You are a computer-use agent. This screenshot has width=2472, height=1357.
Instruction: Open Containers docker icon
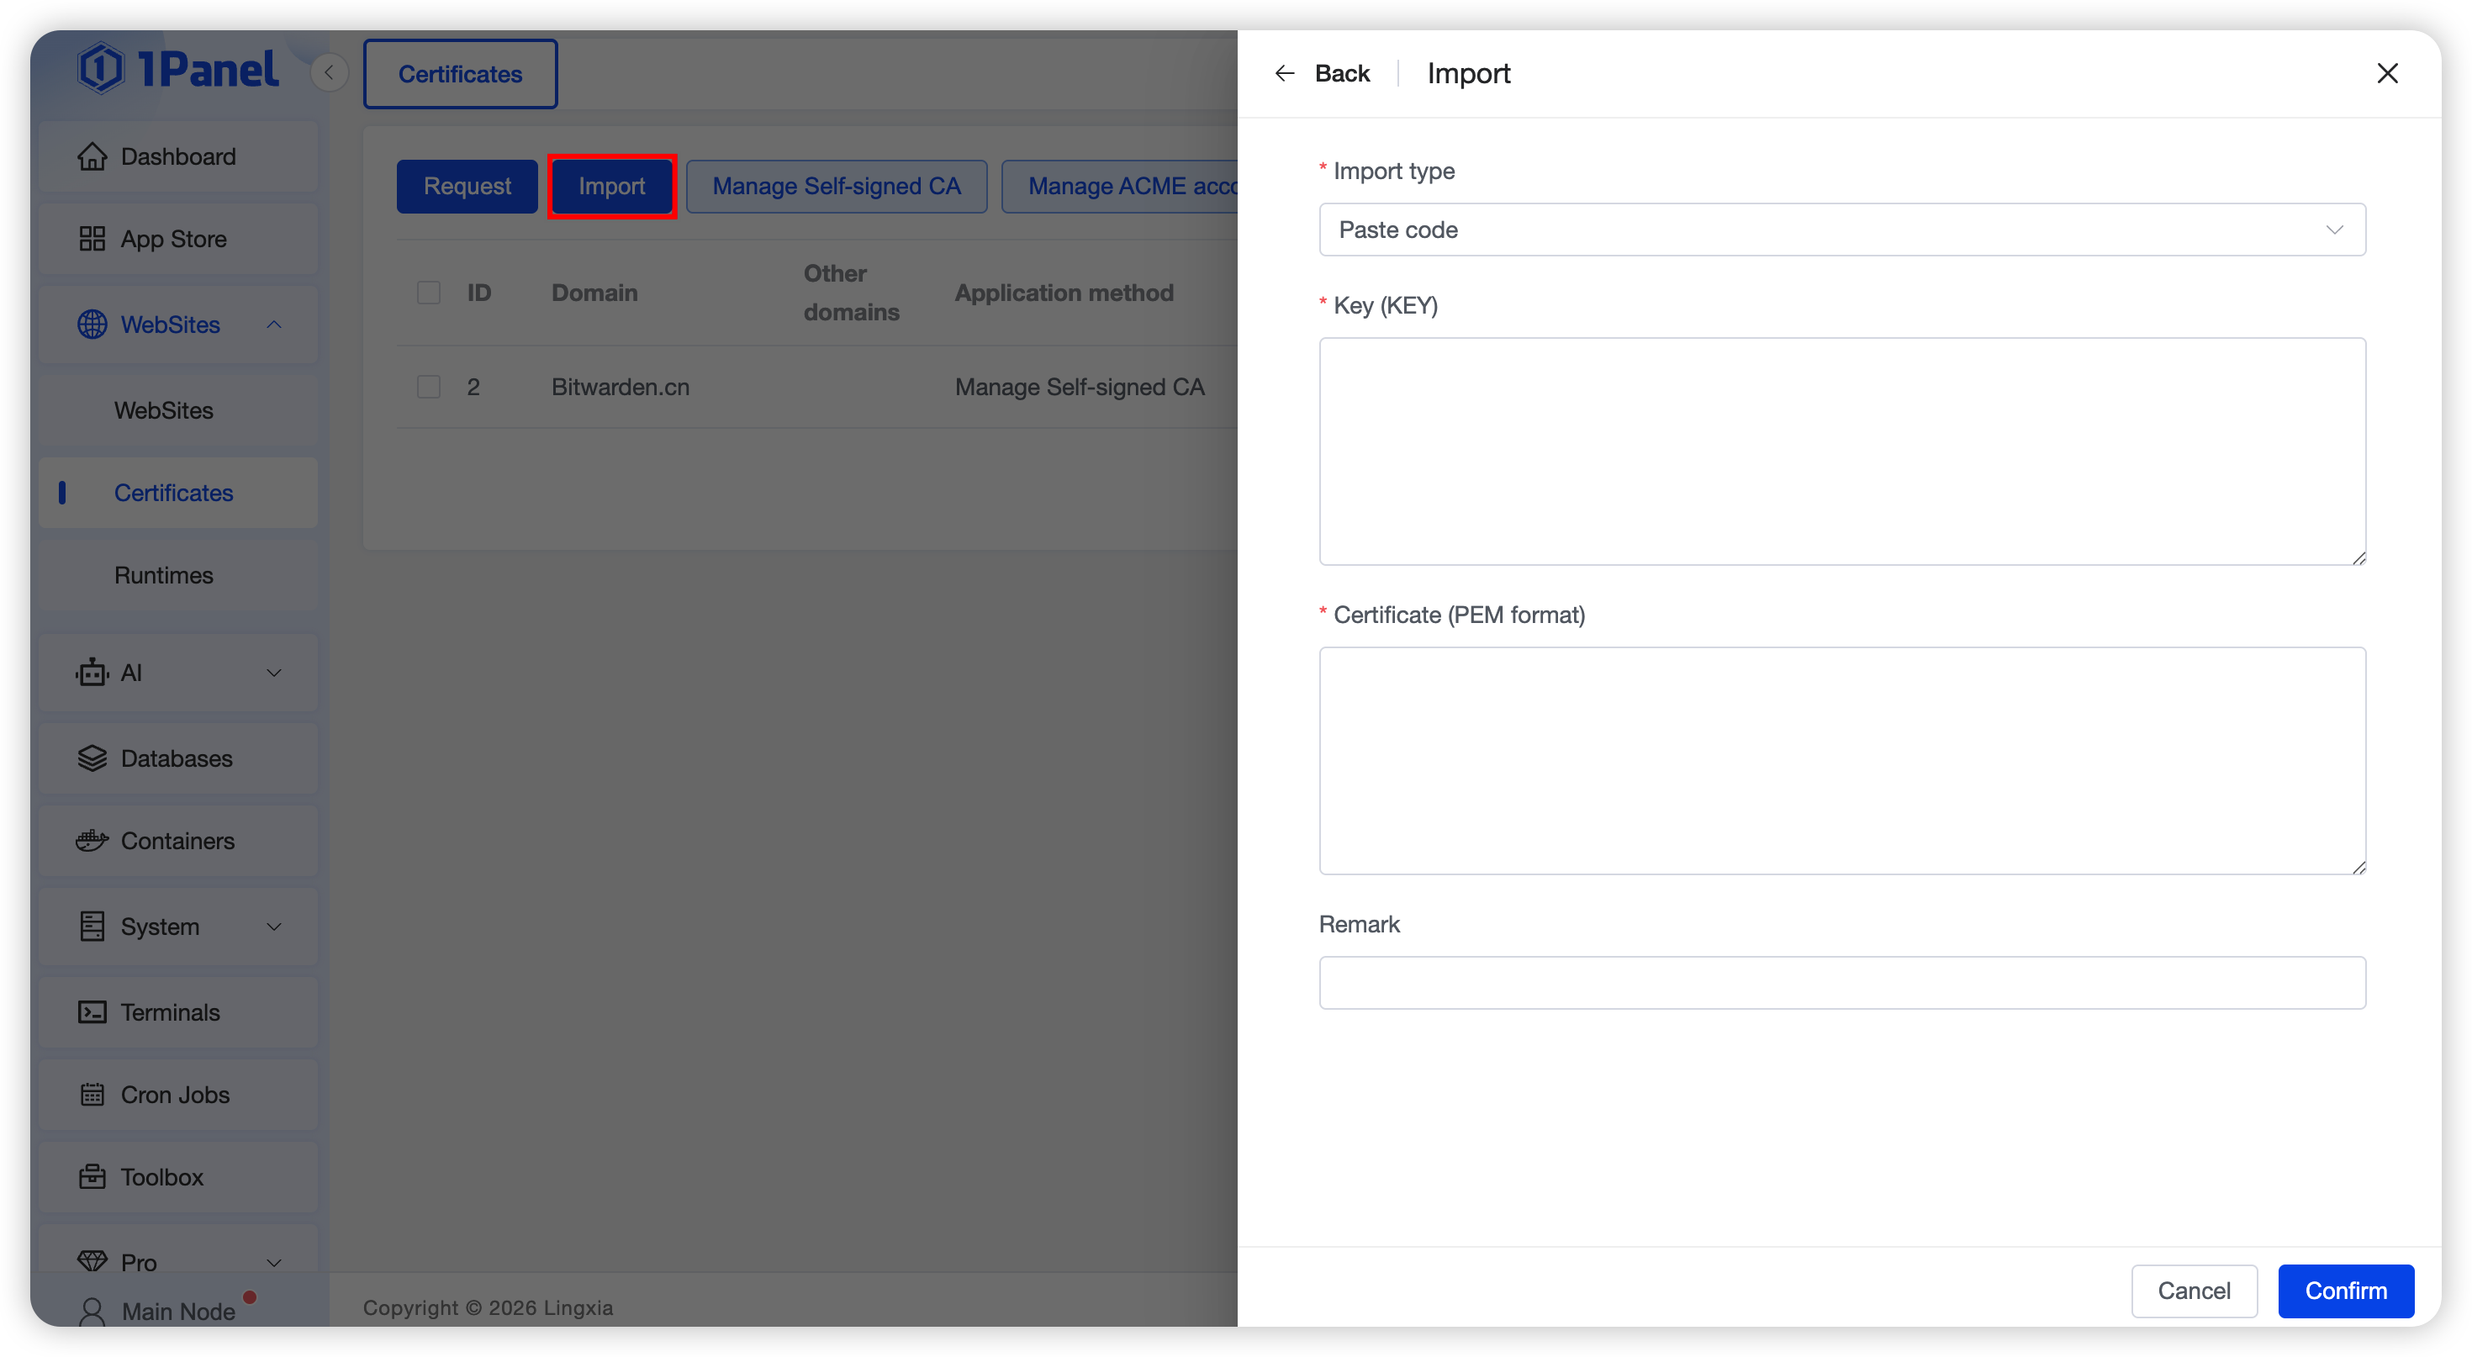coord(92,841)
